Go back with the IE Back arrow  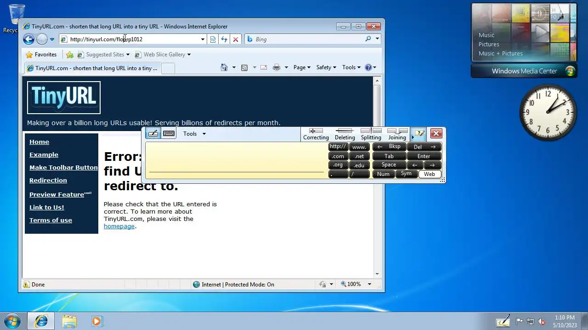(x=28, y=39)
